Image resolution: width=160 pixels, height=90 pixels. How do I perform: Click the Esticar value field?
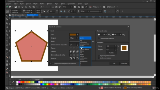110,46
